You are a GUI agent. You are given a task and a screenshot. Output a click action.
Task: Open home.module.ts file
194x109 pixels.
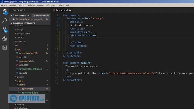pos(30,93)
